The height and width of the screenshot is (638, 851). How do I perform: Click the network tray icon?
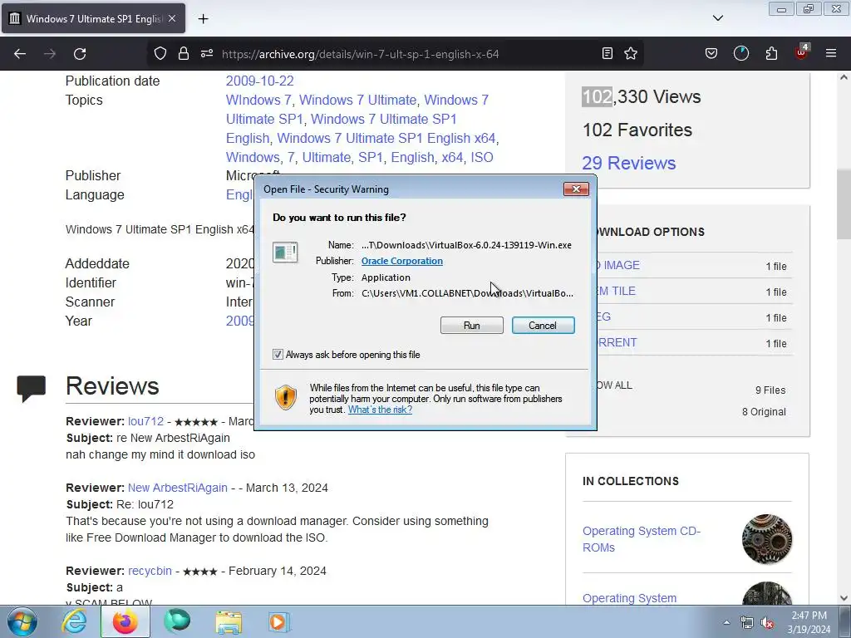747,623
